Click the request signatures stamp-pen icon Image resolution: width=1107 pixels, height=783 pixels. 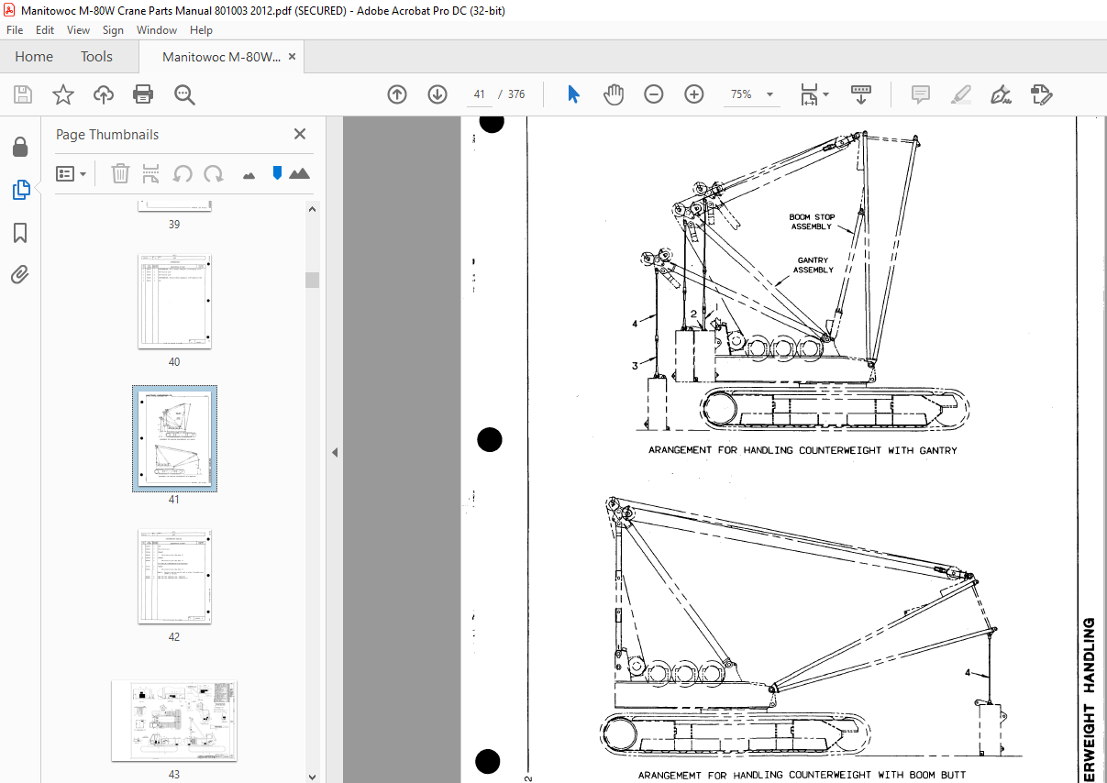pos(1041,94)
